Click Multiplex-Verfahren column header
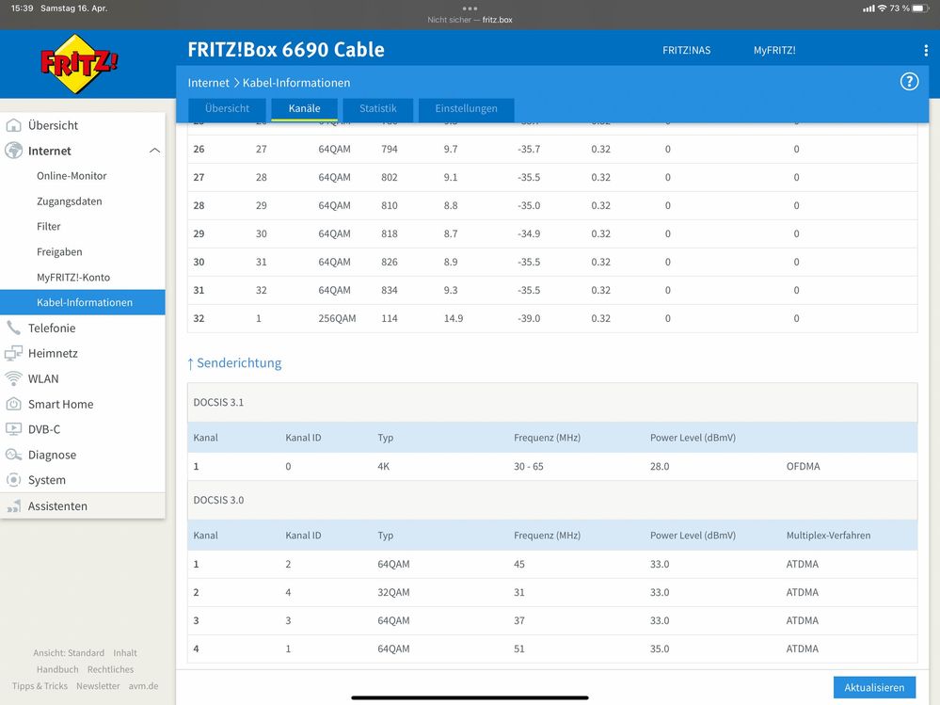This screenshot has width=940, height=705. click(828, 536)
